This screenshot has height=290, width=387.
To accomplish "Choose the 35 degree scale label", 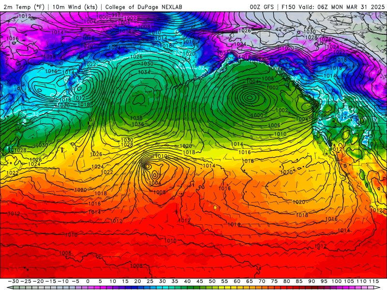I will [175, 281].
